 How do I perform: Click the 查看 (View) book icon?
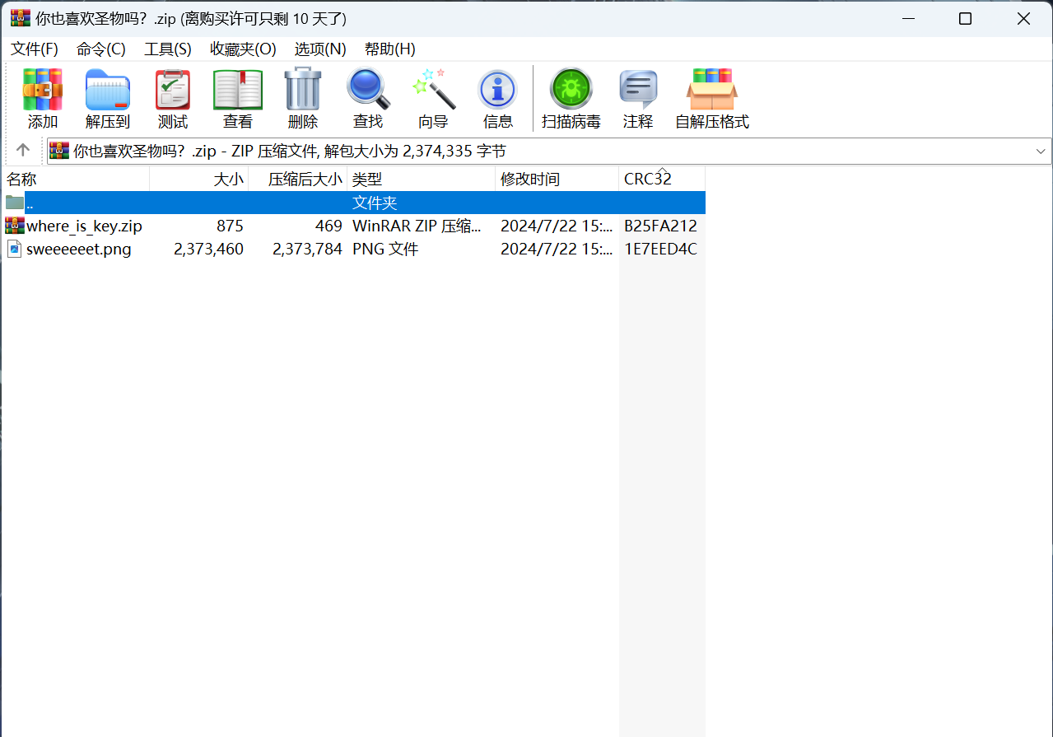click(x=238, y=90)
